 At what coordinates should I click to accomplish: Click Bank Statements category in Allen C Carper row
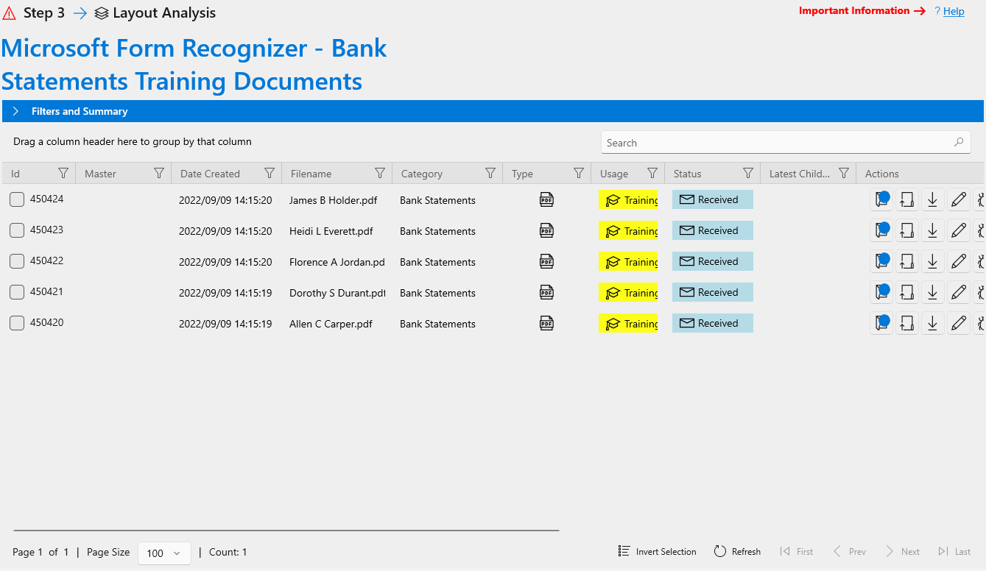437,324
